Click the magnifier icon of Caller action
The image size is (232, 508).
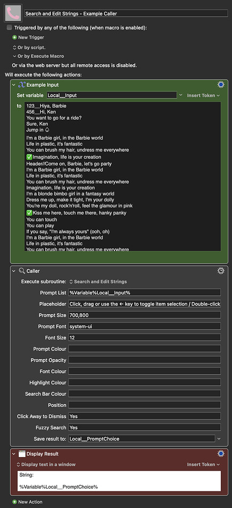tap(22, 271)
